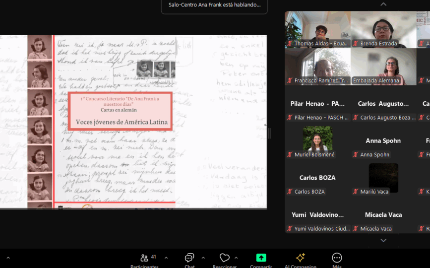Open the Chat panel
Image resolution: width=430 pixels, height=268 pixels.
(189, 259)
